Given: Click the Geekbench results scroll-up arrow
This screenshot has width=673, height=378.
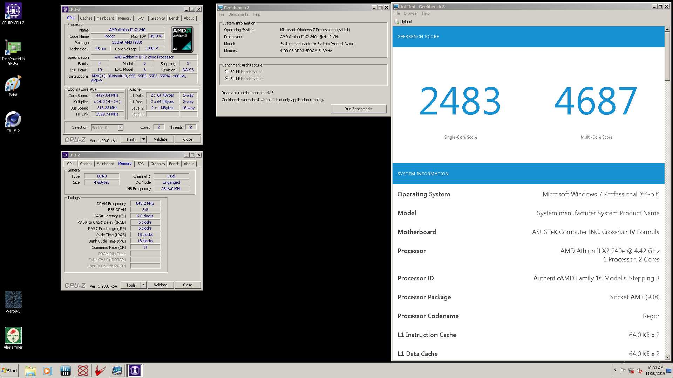Looking at the screenshot, I should (x=667, y=29).
